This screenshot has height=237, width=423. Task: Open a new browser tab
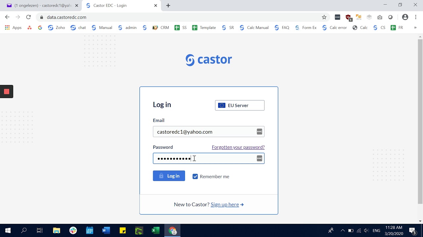(x=168, y=6)
